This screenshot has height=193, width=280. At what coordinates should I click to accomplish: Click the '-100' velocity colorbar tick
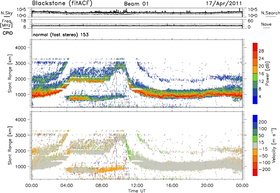[x=264, y=162]
